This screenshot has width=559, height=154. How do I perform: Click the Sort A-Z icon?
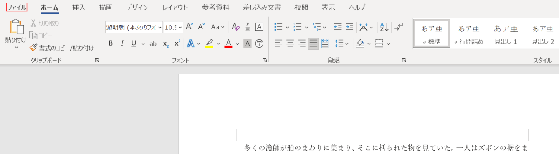click(x=384, y=27)
